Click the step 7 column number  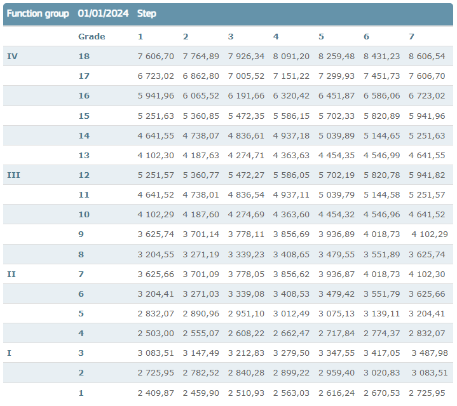(x=411, y=36)
